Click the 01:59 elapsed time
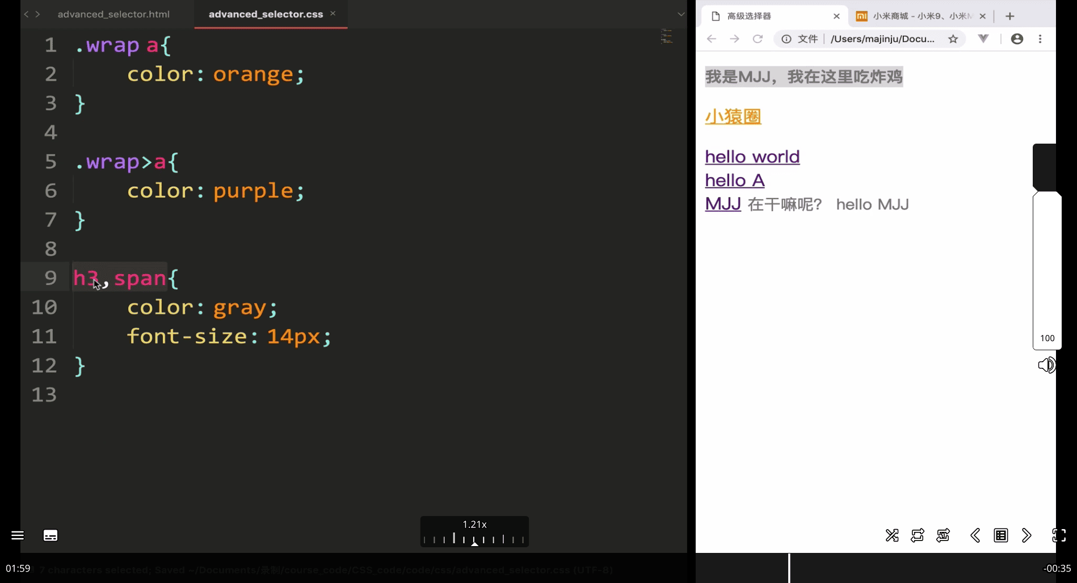The height and width of the screenshot is (583, 1077). 18,568
